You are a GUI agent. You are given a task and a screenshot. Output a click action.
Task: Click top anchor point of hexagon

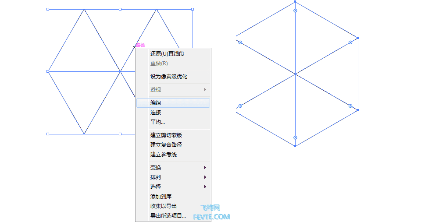click(x=295, y=2)
